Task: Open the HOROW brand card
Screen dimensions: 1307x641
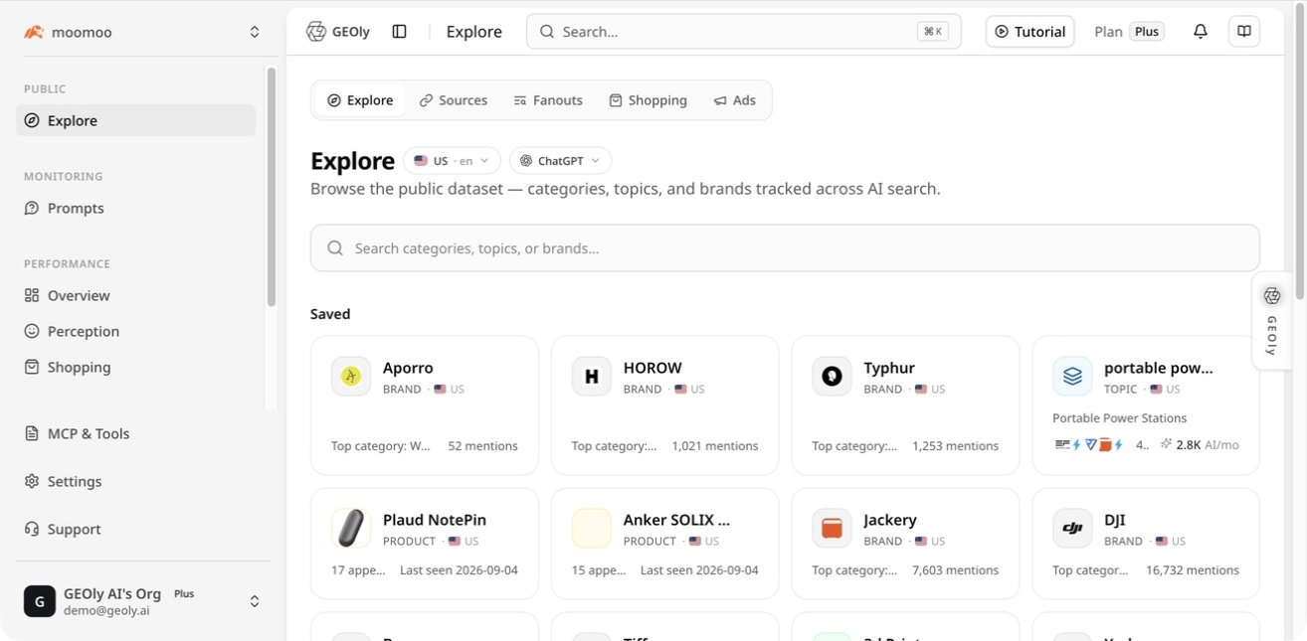Action: pos(665,405)
